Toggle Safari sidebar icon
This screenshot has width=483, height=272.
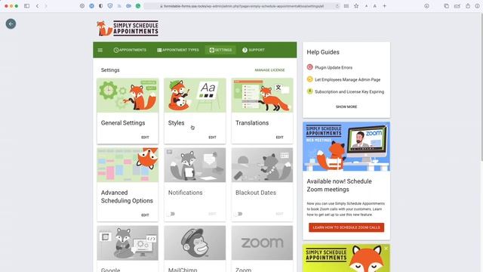[27, 6]
